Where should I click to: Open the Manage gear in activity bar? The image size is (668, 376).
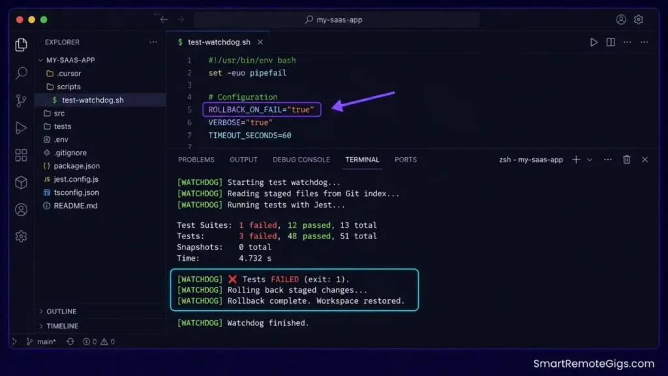[21, 236]
